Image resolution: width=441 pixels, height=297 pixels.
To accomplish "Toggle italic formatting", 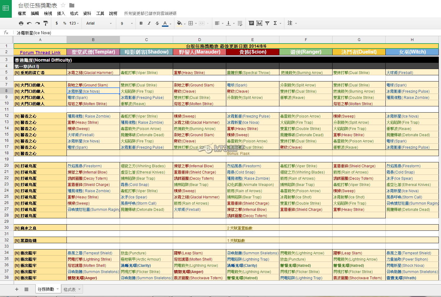I will point(149,23).
